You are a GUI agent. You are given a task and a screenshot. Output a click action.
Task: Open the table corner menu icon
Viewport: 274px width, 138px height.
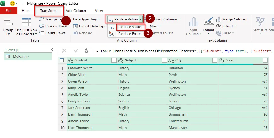pyautogui.click(x=62, y=60)
